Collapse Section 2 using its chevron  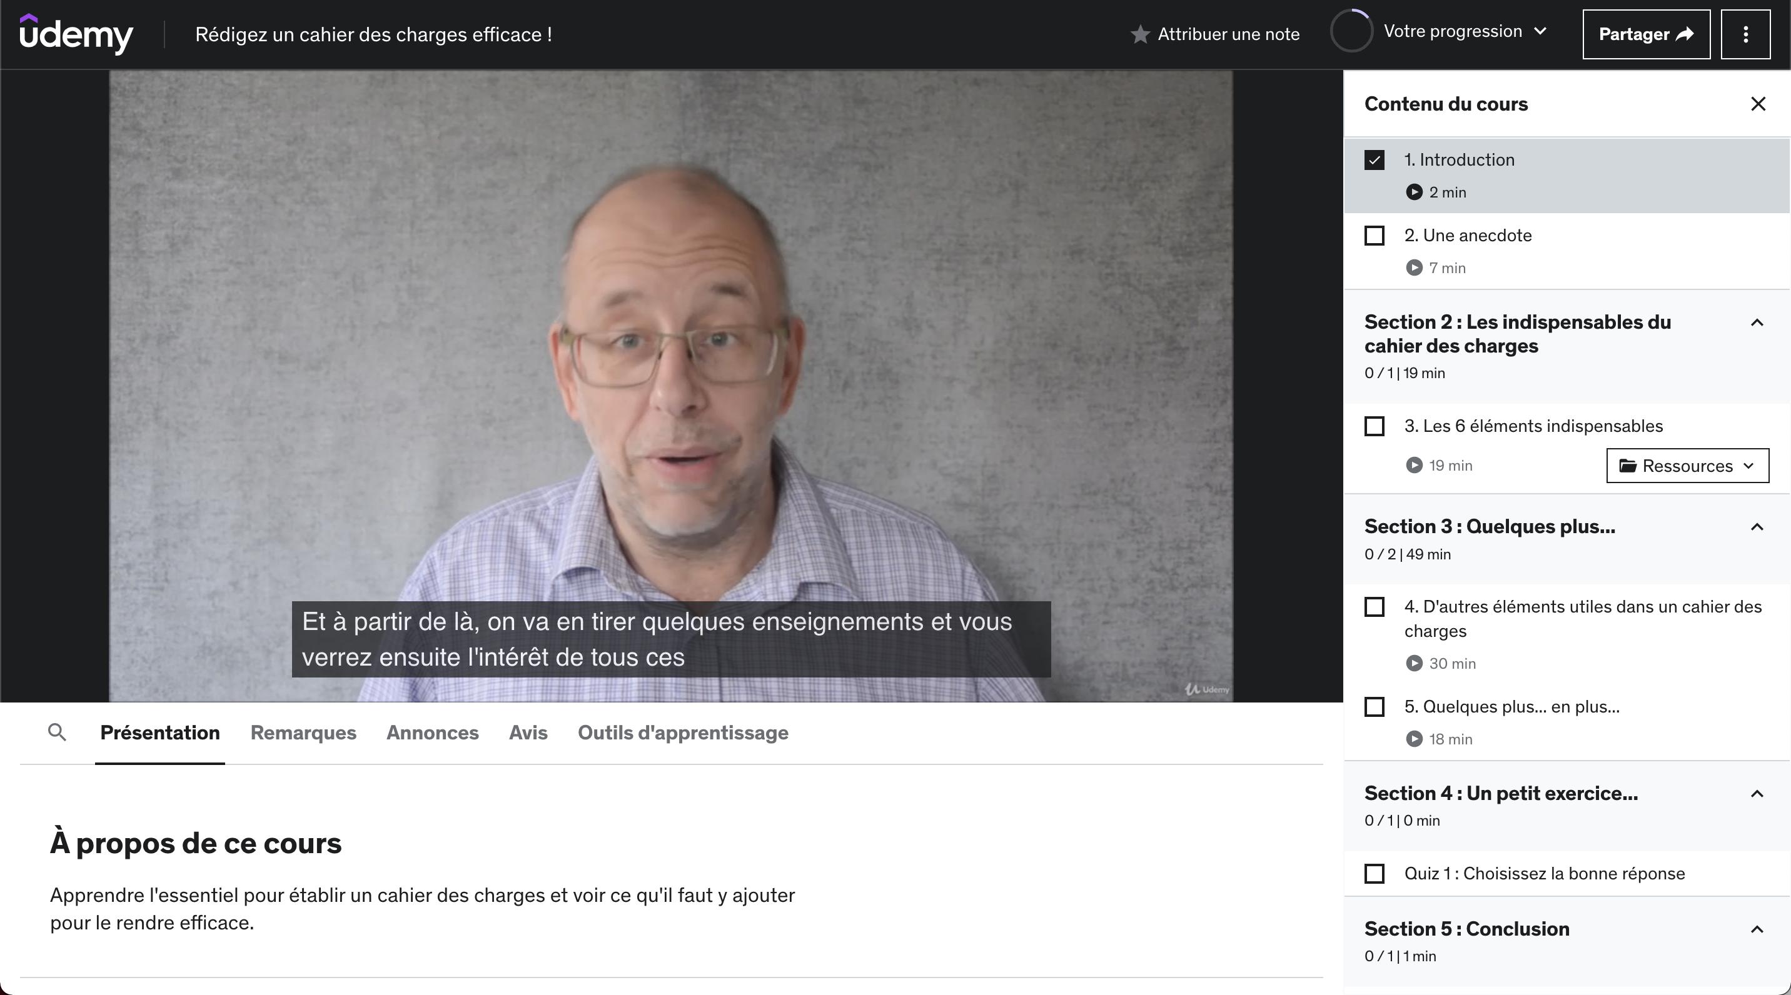pyautogui.click(x=1756, y=322)
